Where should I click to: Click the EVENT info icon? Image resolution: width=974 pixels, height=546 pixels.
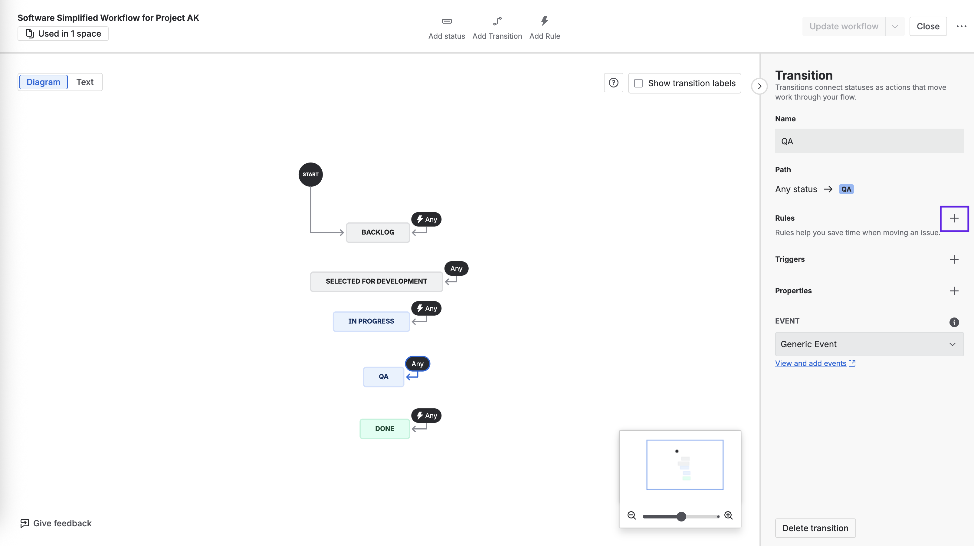click(954, 322)
